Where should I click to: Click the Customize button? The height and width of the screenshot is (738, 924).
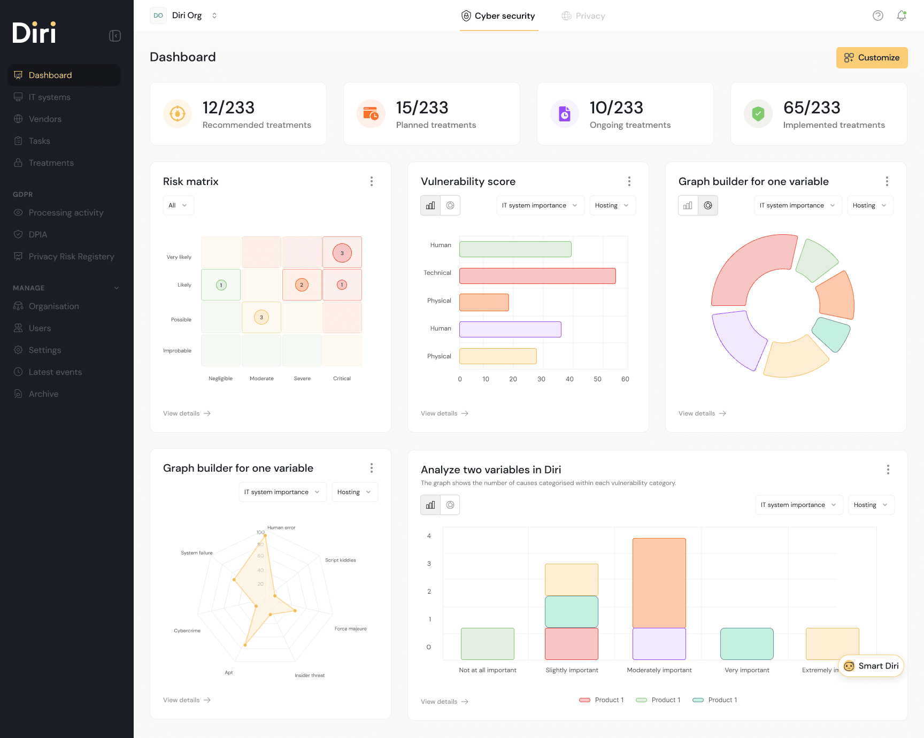pos(872,58)
